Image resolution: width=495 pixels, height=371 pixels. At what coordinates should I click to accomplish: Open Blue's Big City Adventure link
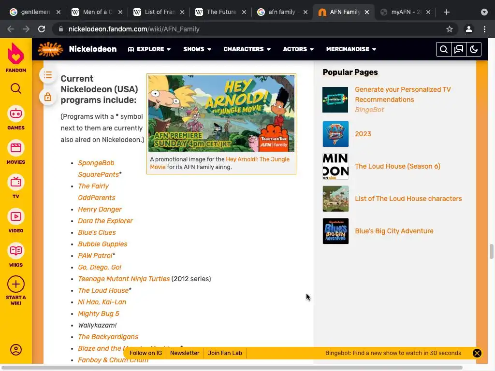pos(394,231)
